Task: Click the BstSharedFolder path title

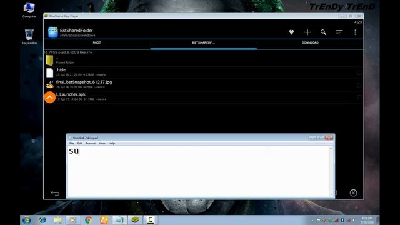Action: tap(76, 31)
